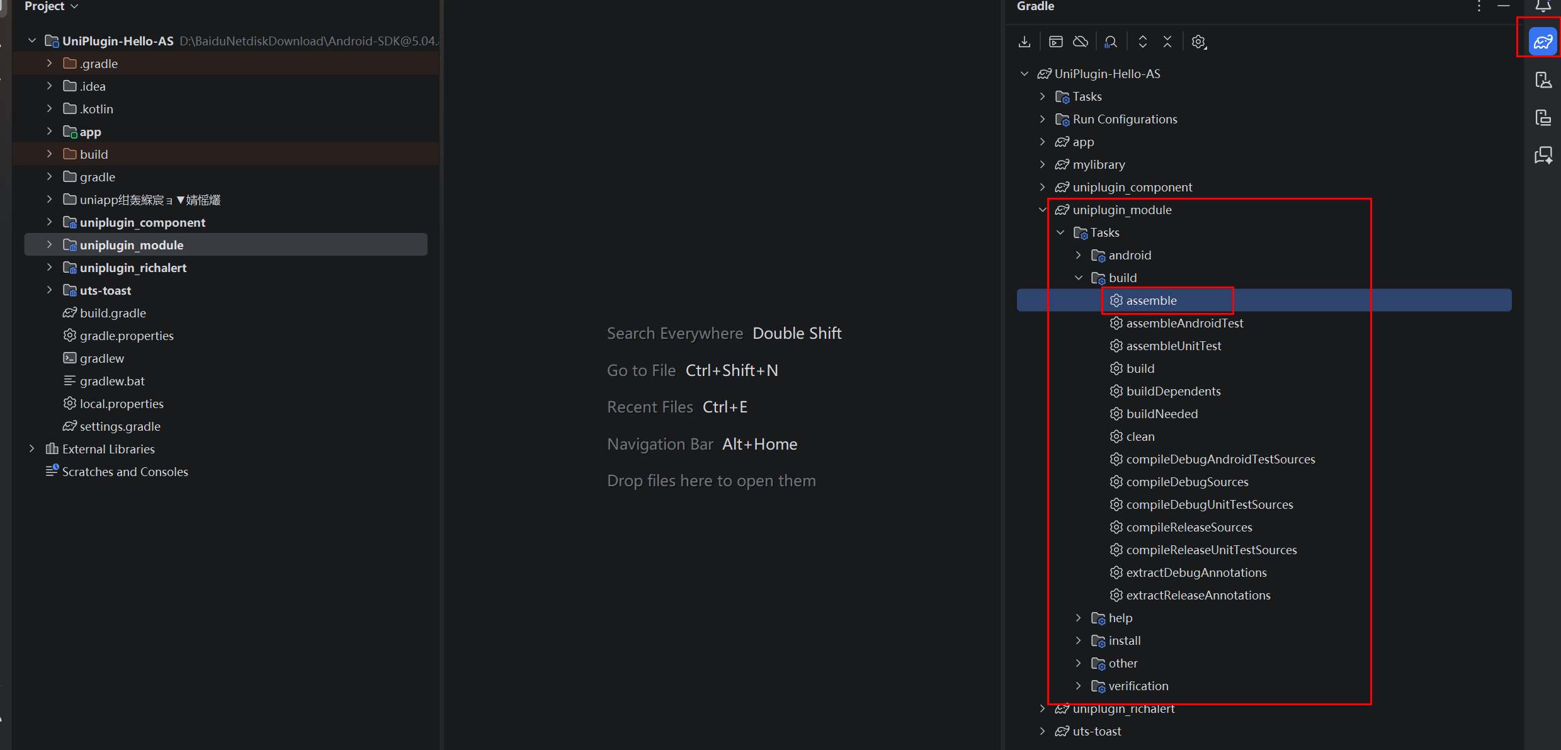
Task: Expand the mylibrary Gradle module
Action: point(1043,164)
